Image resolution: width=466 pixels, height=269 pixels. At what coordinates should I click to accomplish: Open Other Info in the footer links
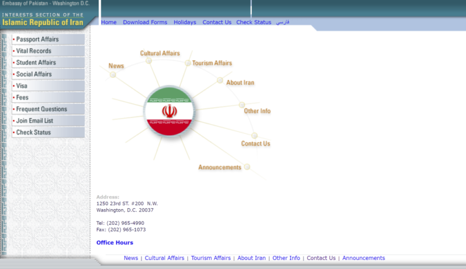(x=286, y=258)
